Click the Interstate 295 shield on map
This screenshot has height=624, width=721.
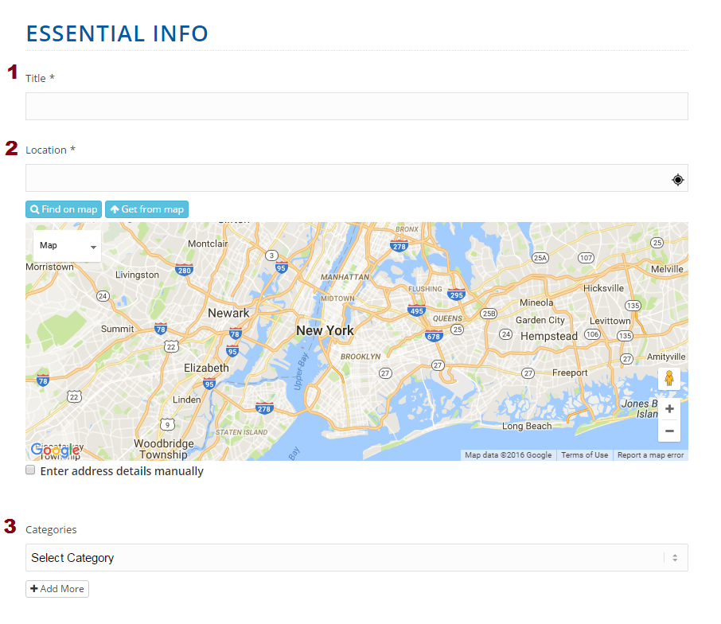tap(456, 294)
